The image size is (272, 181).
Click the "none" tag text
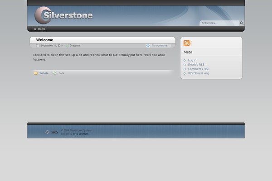(61, 73)
